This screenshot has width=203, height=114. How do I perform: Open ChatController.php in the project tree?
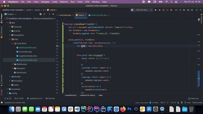tap(28, 47)
